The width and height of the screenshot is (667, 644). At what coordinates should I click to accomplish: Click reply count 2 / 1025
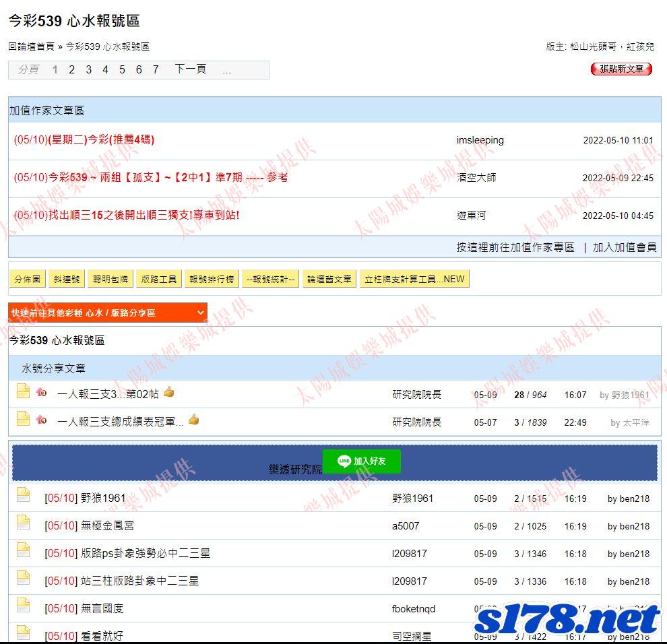pos(530,526)
